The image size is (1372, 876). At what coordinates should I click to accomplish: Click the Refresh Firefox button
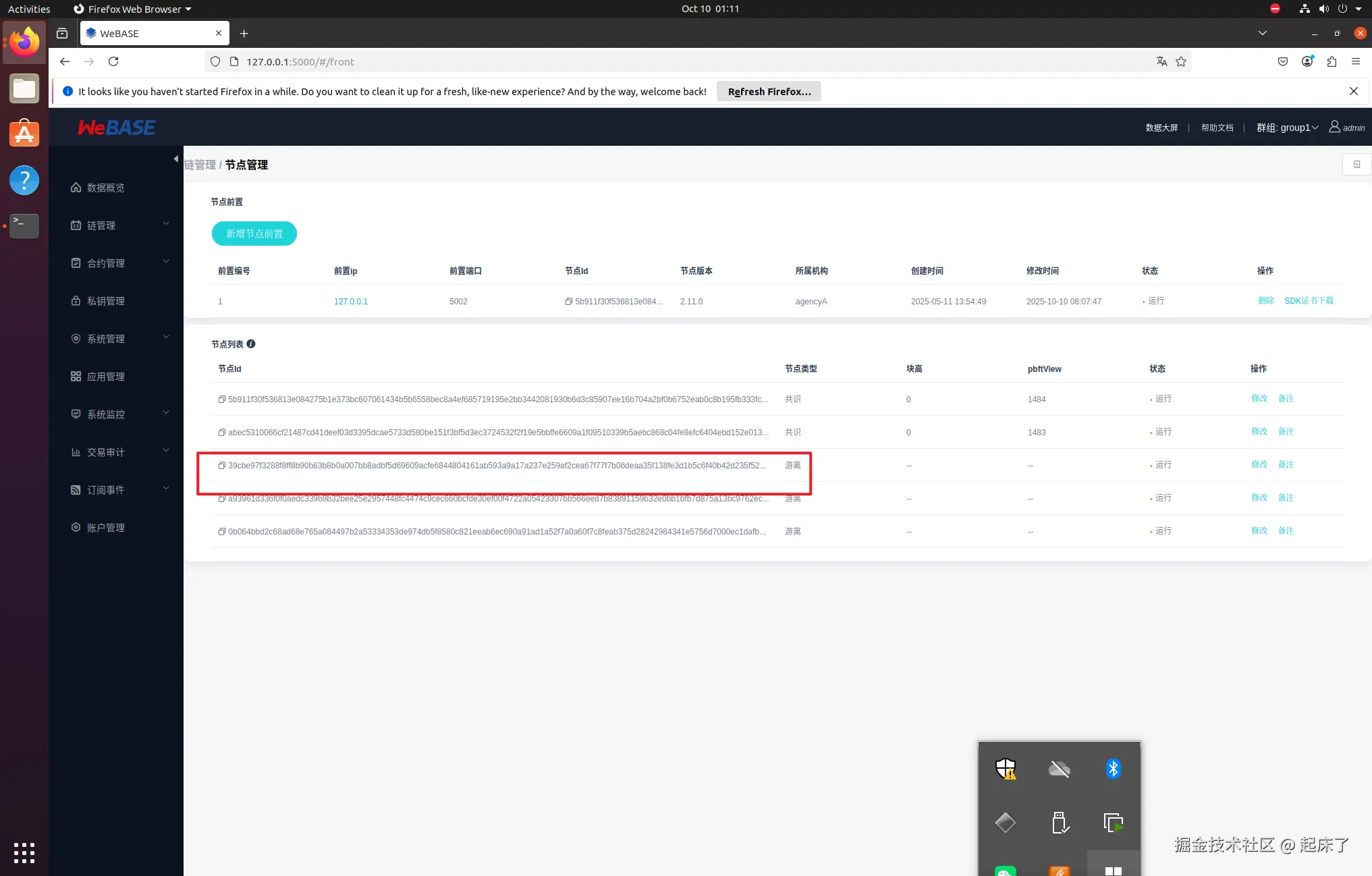[x=769, y=92]
